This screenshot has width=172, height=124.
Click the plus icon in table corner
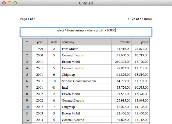point(27,42)
